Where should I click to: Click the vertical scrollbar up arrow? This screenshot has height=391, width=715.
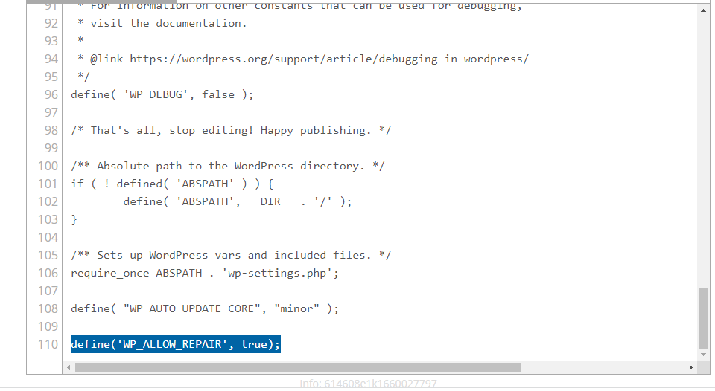tap(704, 10)
